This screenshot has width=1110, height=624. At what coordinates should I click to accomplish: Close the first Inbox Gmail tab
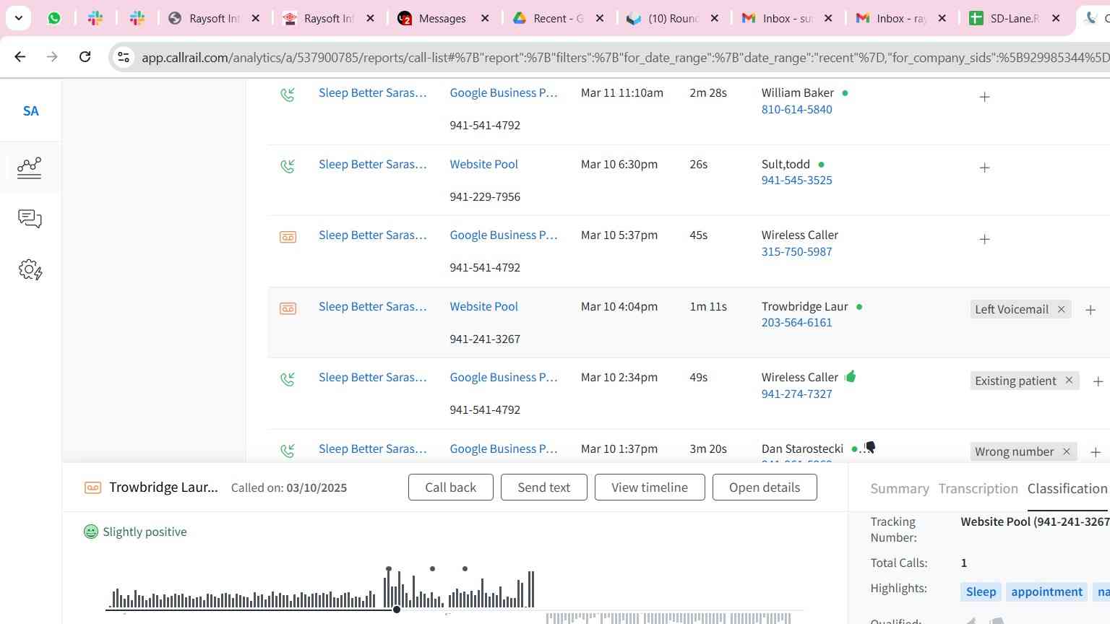coord(828,19)
